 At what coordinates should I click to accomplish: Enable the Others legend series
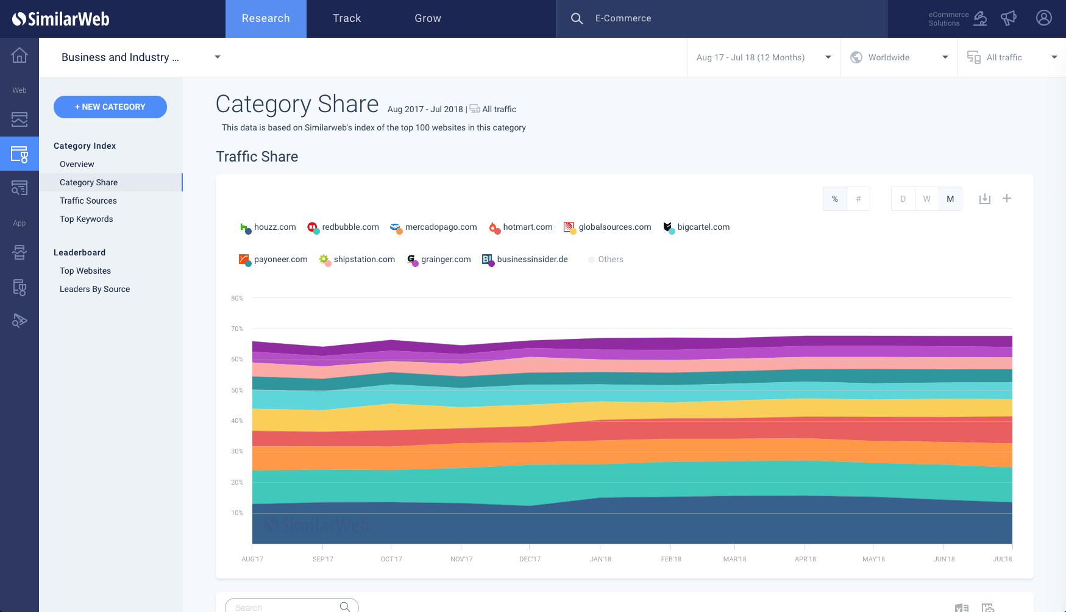pos(605,260)
